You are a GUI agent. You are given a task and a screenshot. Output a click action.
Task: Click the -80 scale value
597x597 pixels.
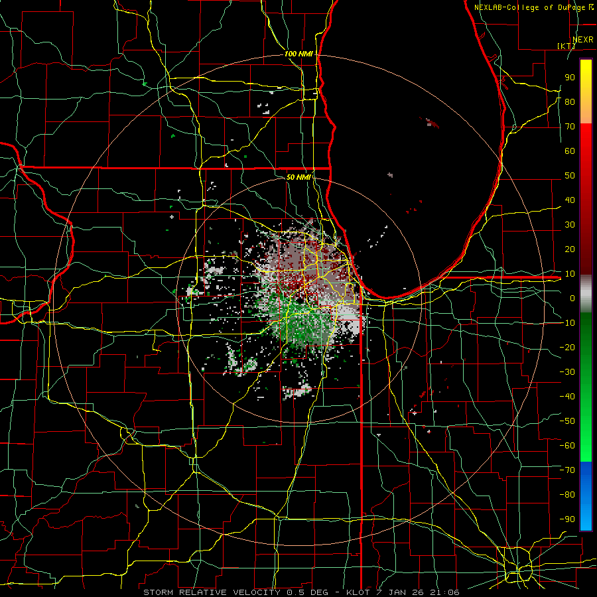click(x=567, y=495)
